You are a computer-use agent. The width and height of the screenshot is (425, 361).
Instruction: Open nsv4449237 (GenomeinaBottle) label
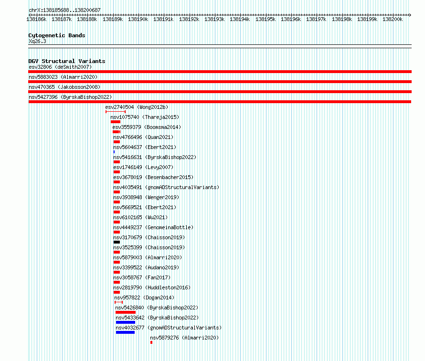(x=153, y=227)
